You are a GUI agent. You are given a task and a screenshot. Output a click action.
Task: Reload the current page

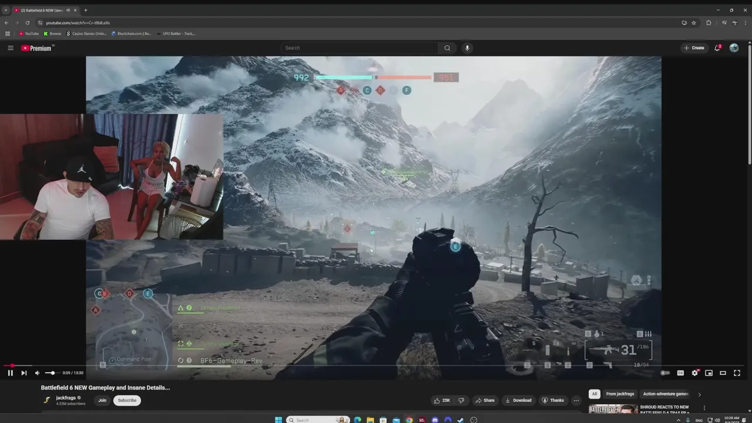point(27,22)
